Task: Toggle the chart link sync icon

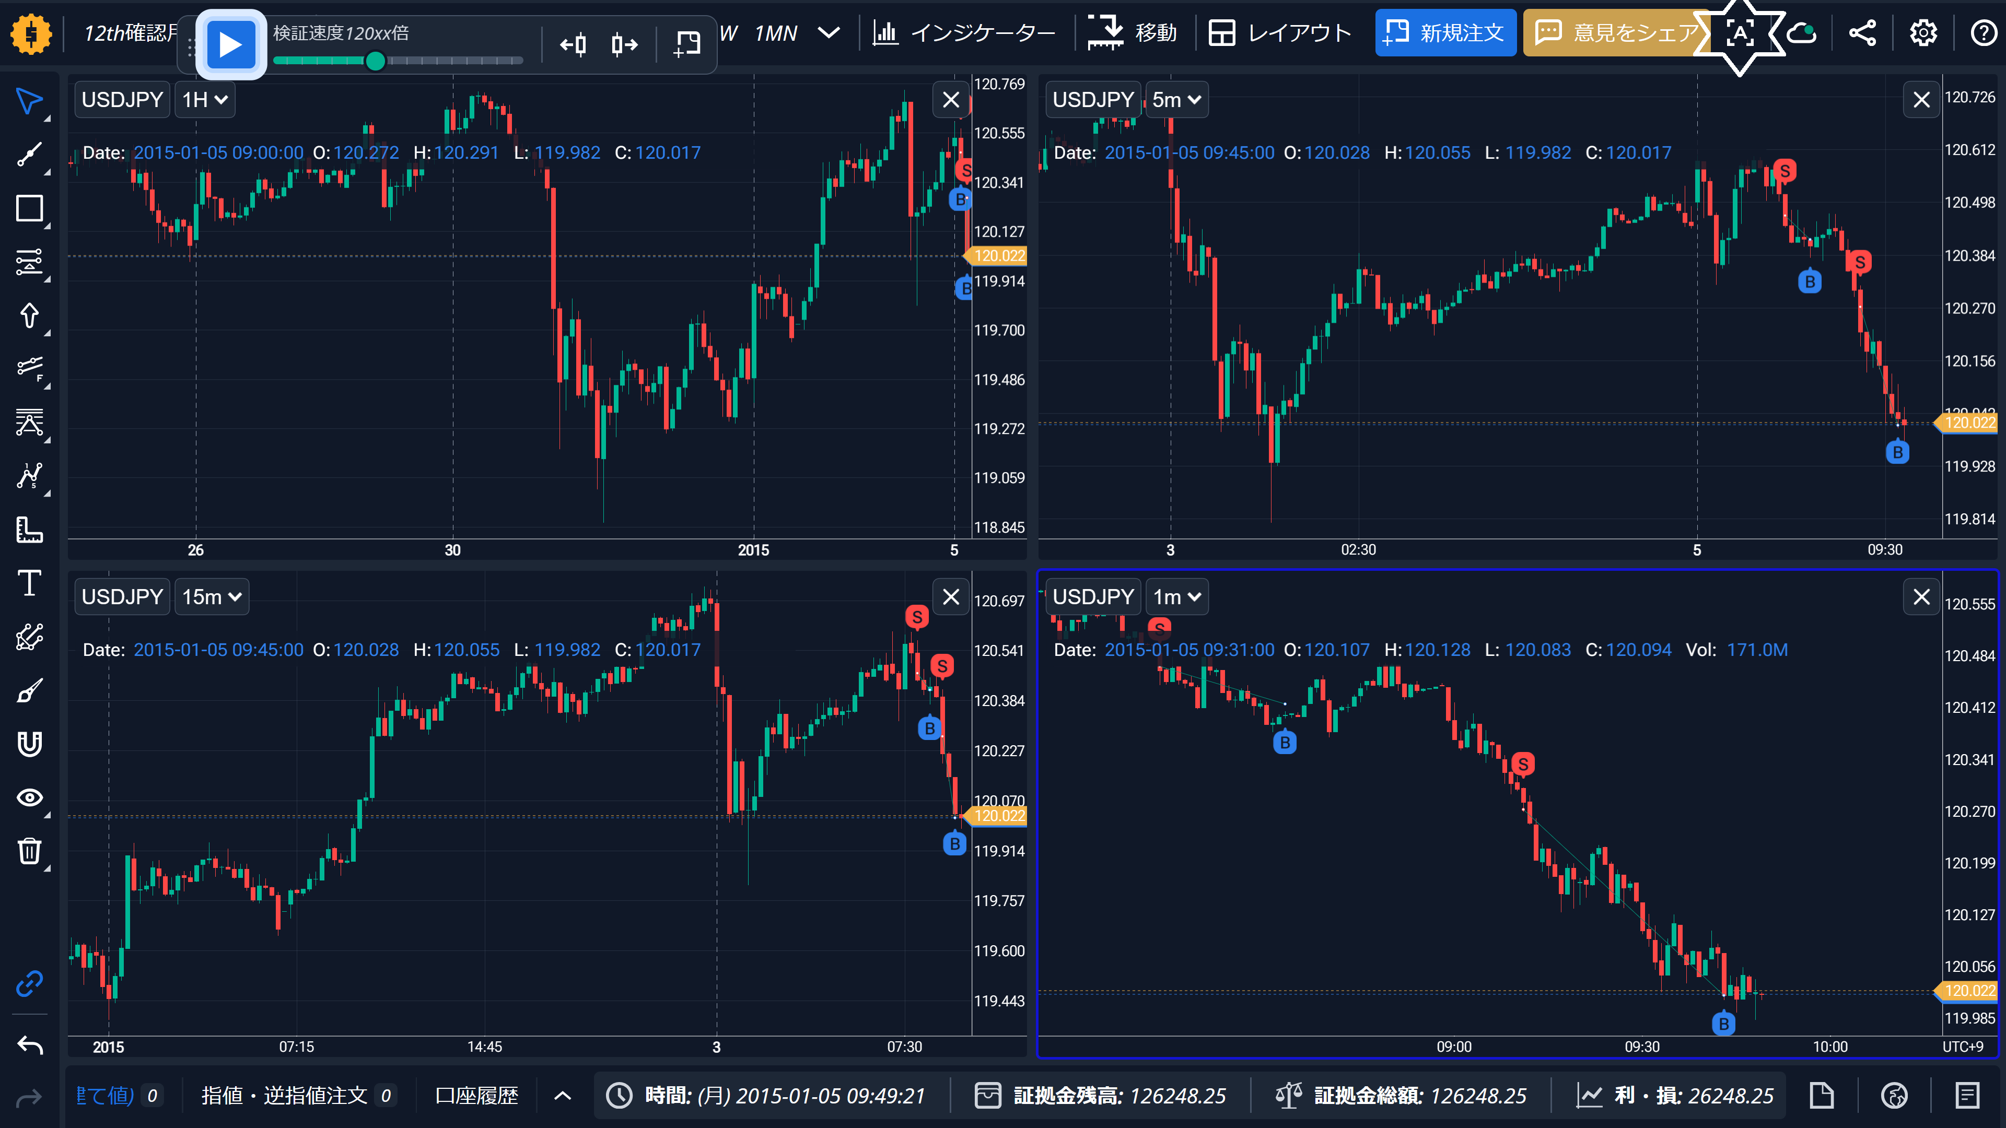Action: tap(30, 983)
